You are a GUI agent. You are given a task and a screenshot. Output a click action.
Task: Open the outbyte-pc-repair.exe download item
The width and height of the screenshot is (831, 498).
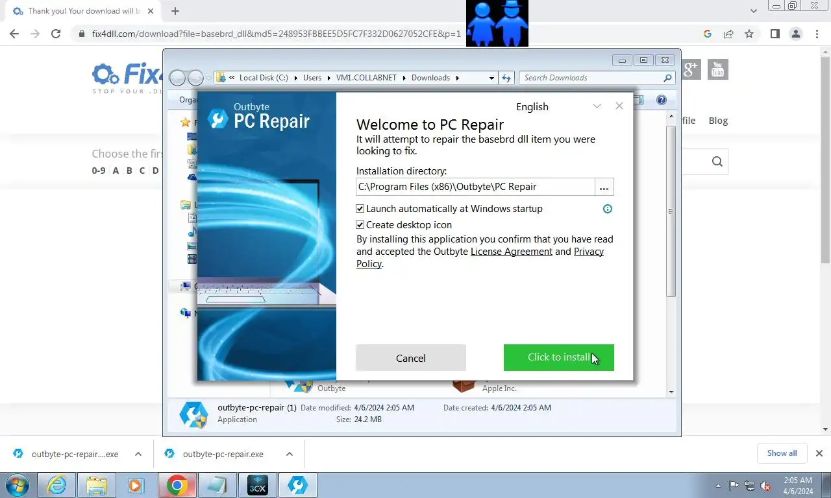[223, 454]
